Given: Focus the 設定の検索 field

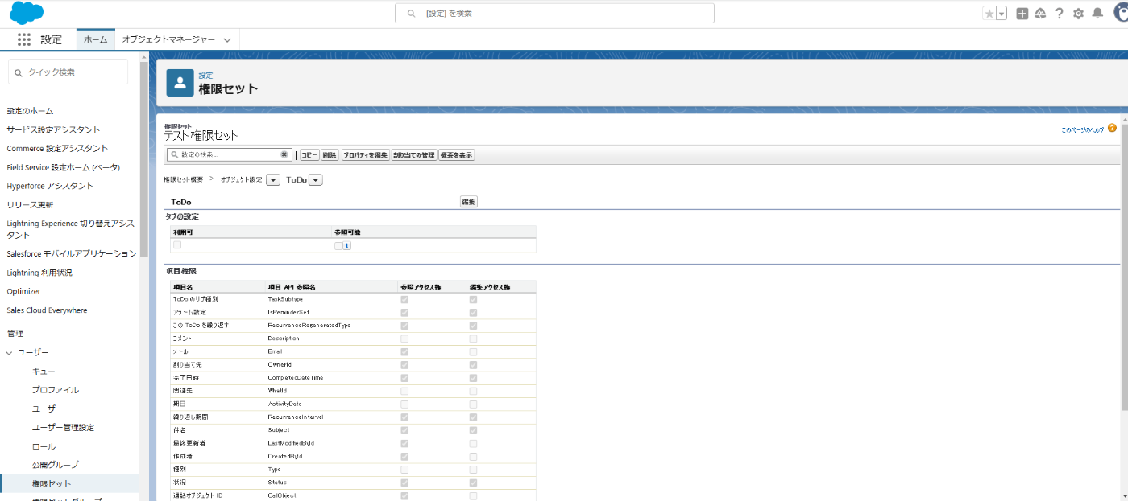Looking at the screenshot, I should point(229,154).
